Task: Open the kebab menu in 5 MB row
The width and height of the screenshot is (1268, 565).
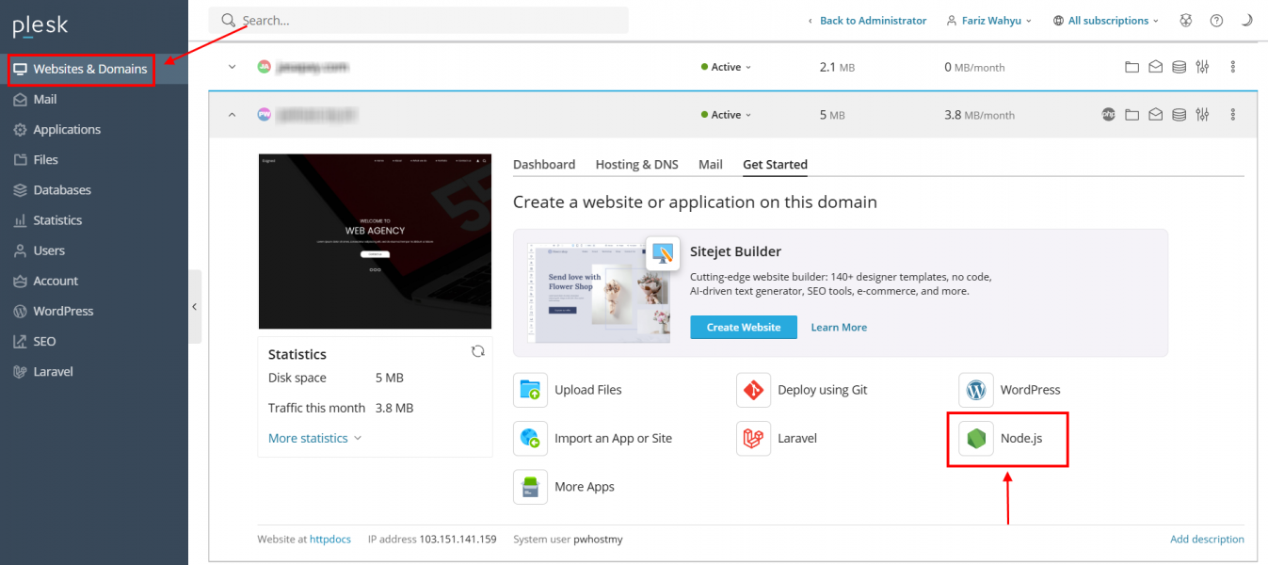Action: tap(1233, 115)
